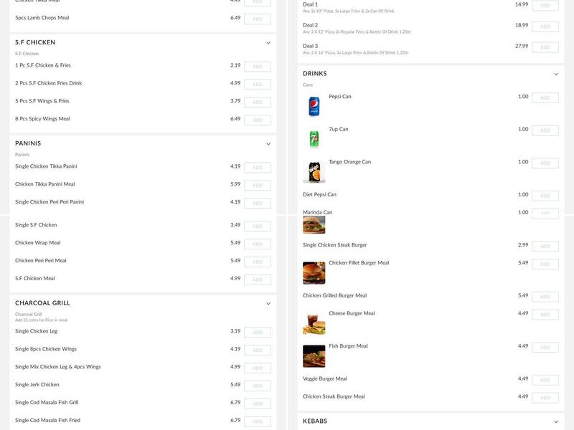Add Deal 2 to the order
Screen dimensions: 574x430
pyautogui.click(x=545, y=27)
